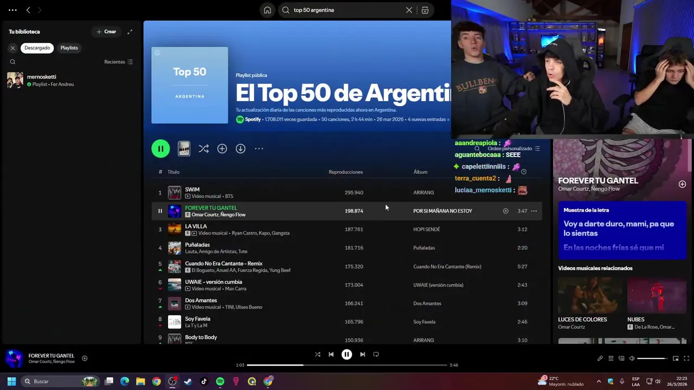The image size is (694, 390).
Task: Skip to next track
Action: click(x=362, y=354)
